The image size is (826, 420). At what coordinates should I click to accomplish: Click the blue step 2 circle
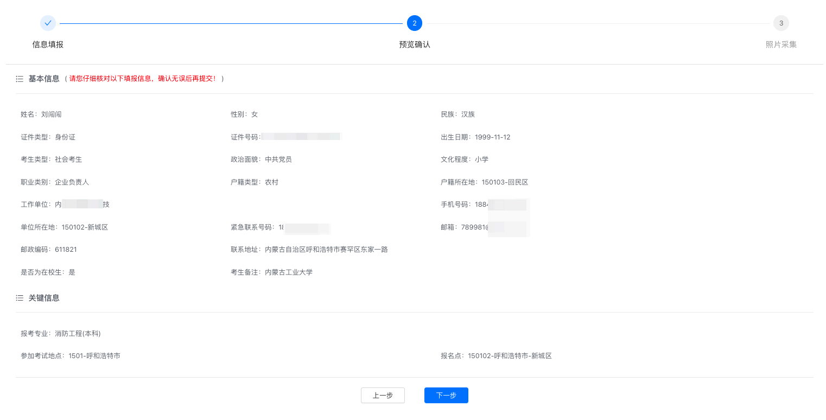(414, 23)
